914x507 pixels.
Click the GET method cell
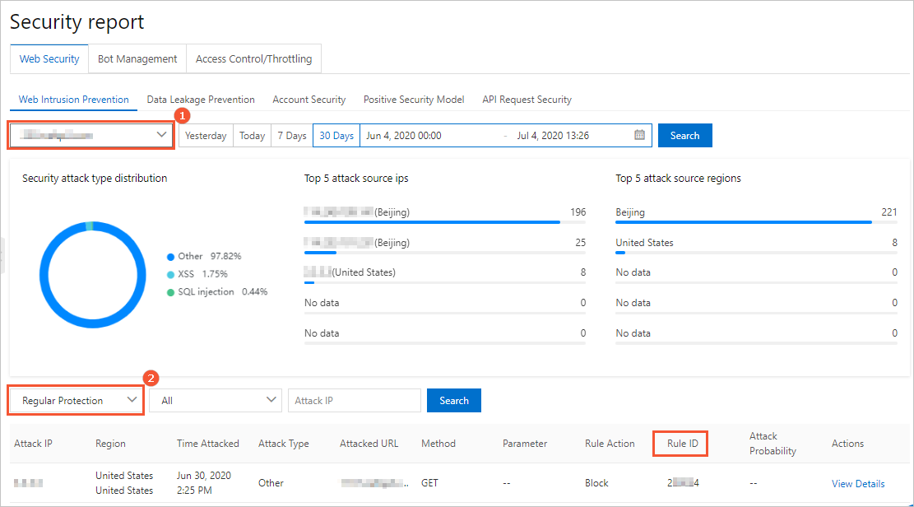(429, 483)
